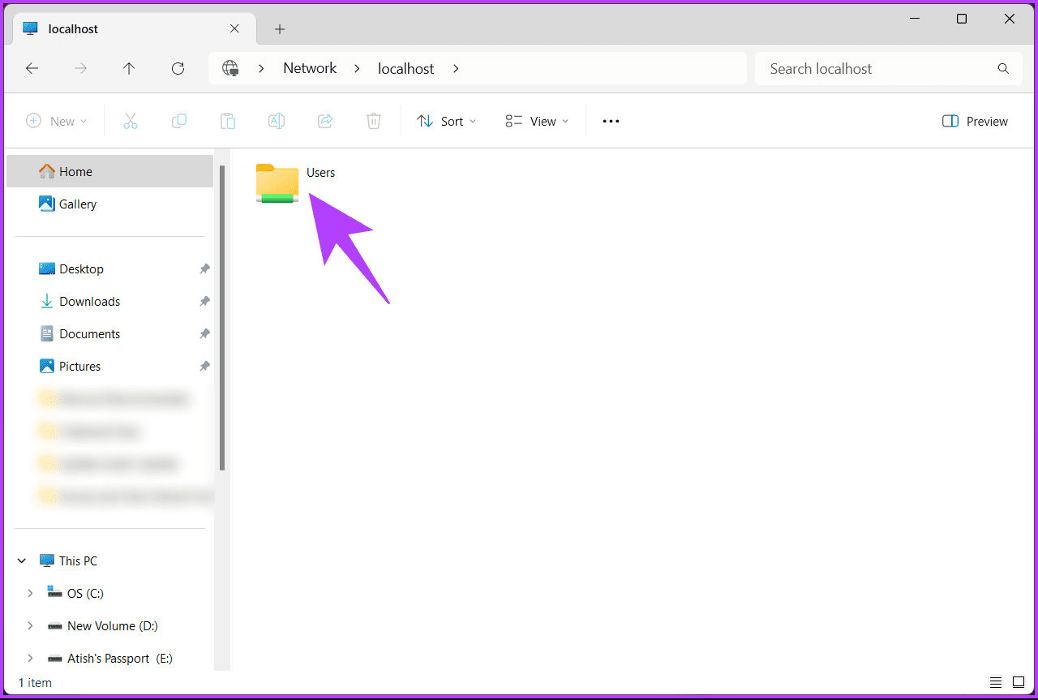Expand the OS (C:) drive tree
Image resolution: width=1038 pixels, height=700 pixels.
[30, 593]
